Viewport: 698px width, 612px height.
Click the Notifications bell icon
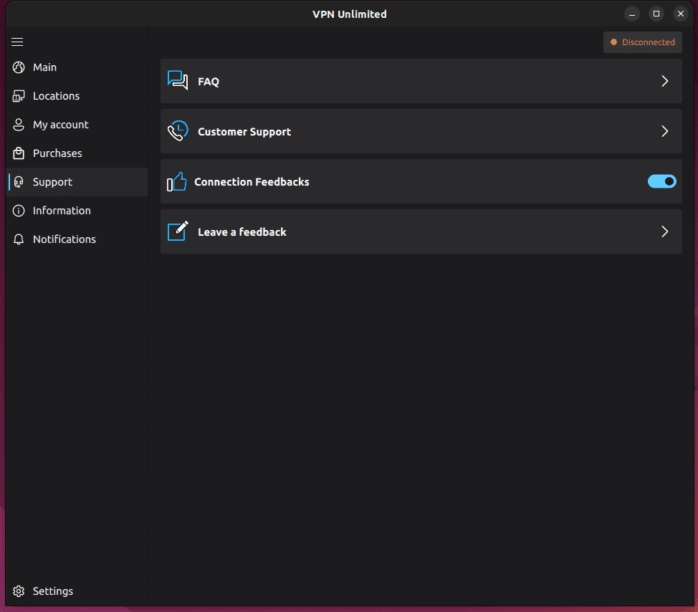tap(19, 239)
